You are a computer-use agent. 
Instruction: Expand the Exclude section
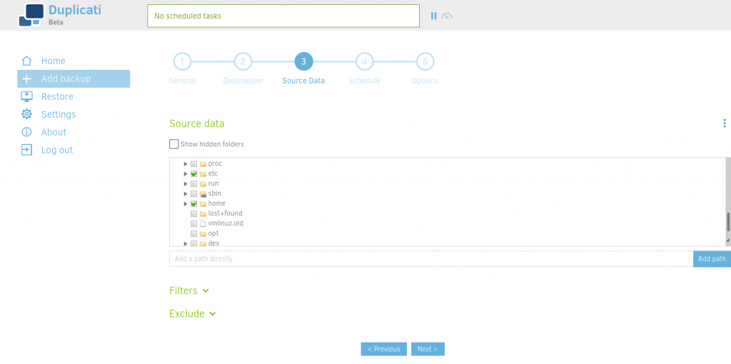click(193, 313)
